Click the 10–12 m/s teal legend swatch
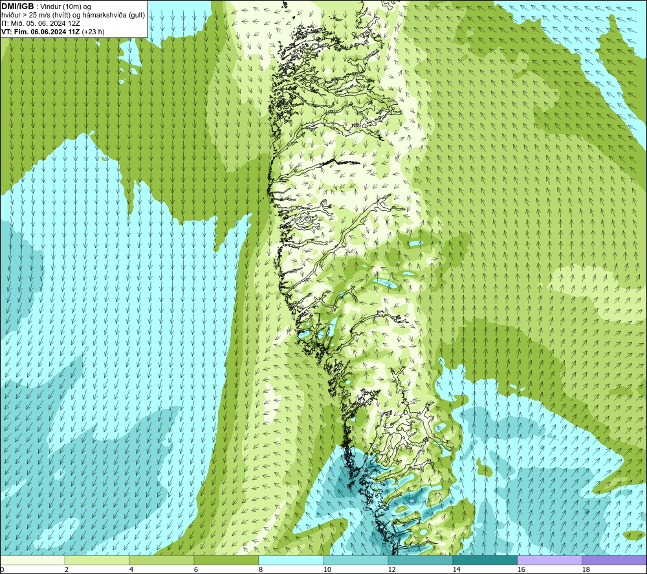Image resolution: width=647 pixels, height=574 pixels. pos(355,560)
